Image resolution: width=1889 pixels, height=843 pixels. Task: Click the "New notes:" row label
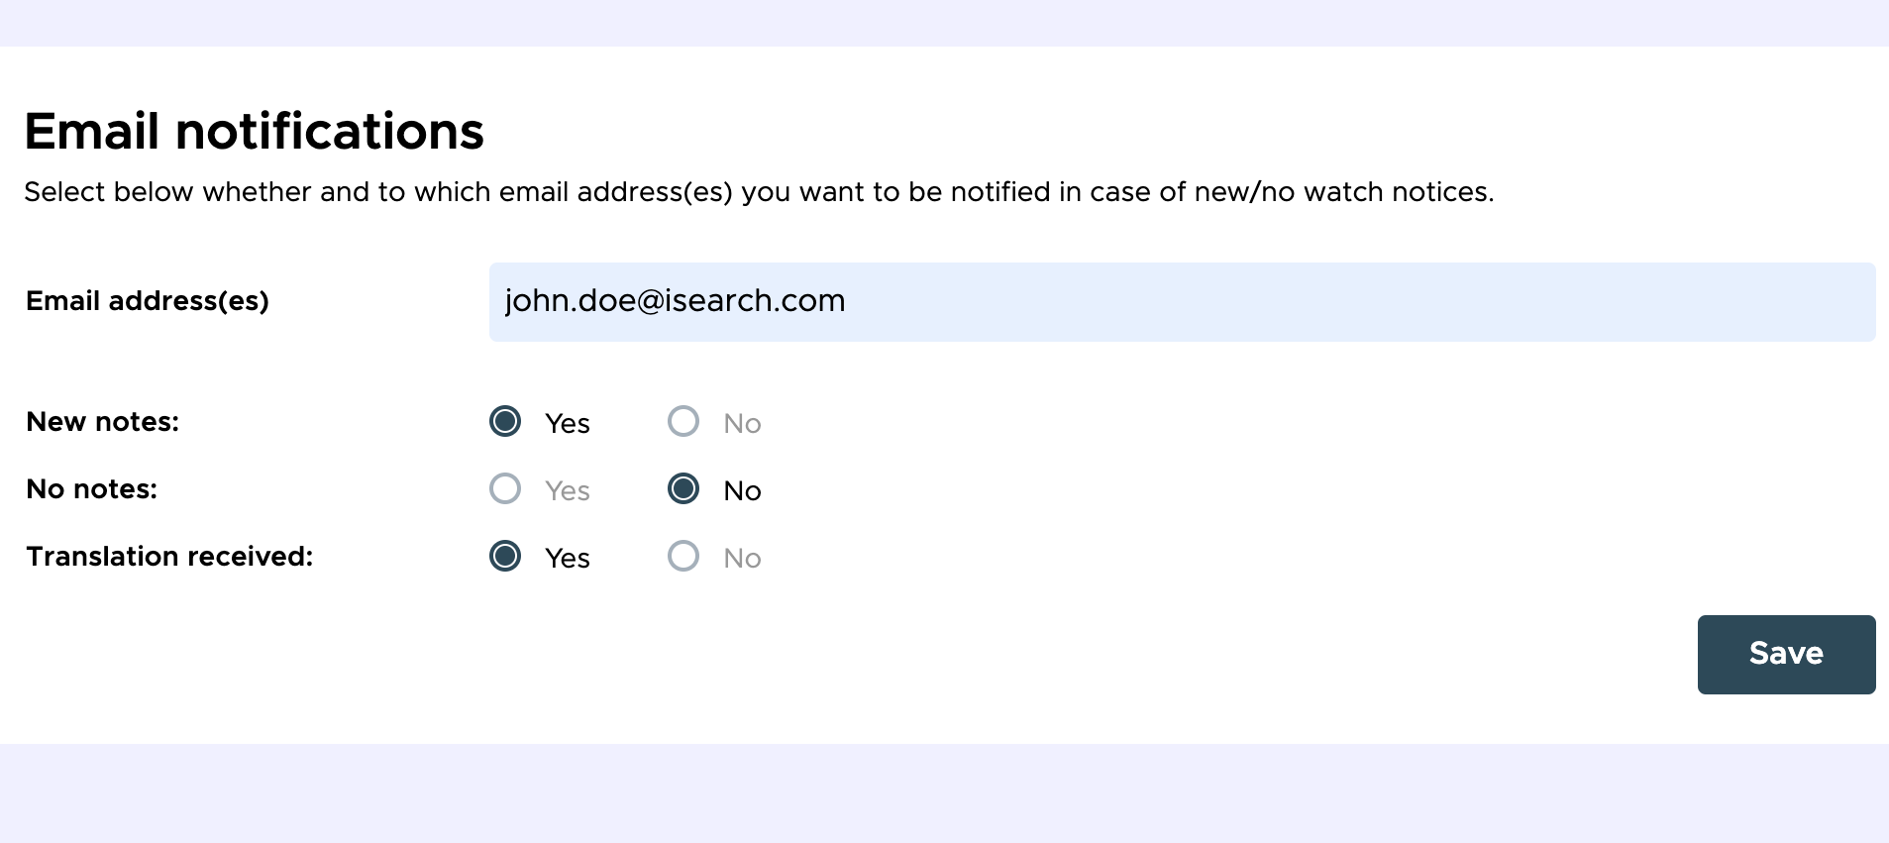[103, 422]
